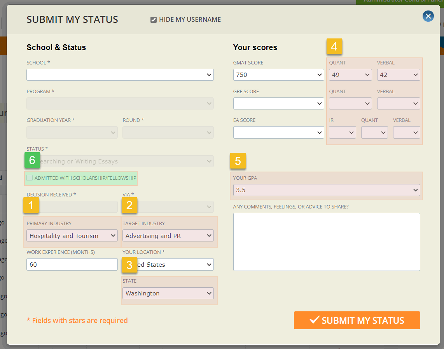Click the Submit My Status button
Screen dimensions: 444x349
tap(357, 320)
